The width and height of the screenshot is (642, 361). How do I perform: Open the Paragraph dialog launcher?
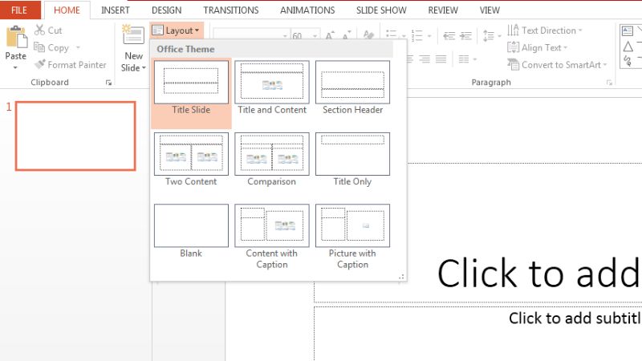(x=609, y=83)
